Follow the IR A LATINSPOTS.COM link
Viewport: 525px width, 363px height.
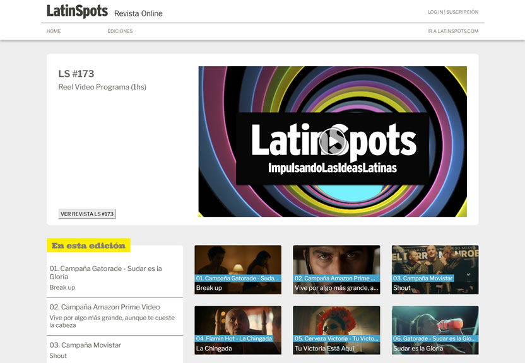pyautogui.click(x=452, y=31)
